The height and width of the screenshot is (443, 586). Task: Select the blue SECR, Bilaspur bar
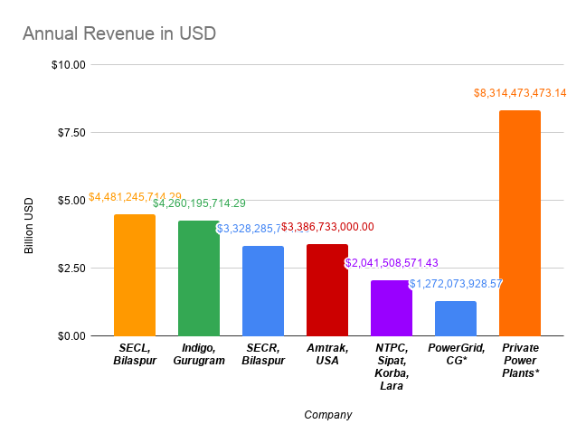point(263,291)
